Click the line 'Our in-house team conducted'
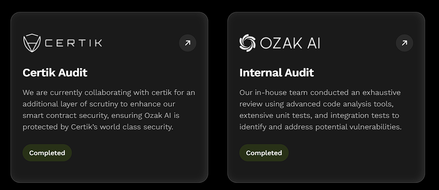 (320, 92)
